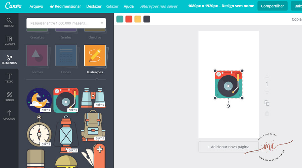Open the Arquivo menu
This screenshot has height=168, width=302.
(36, 6)
